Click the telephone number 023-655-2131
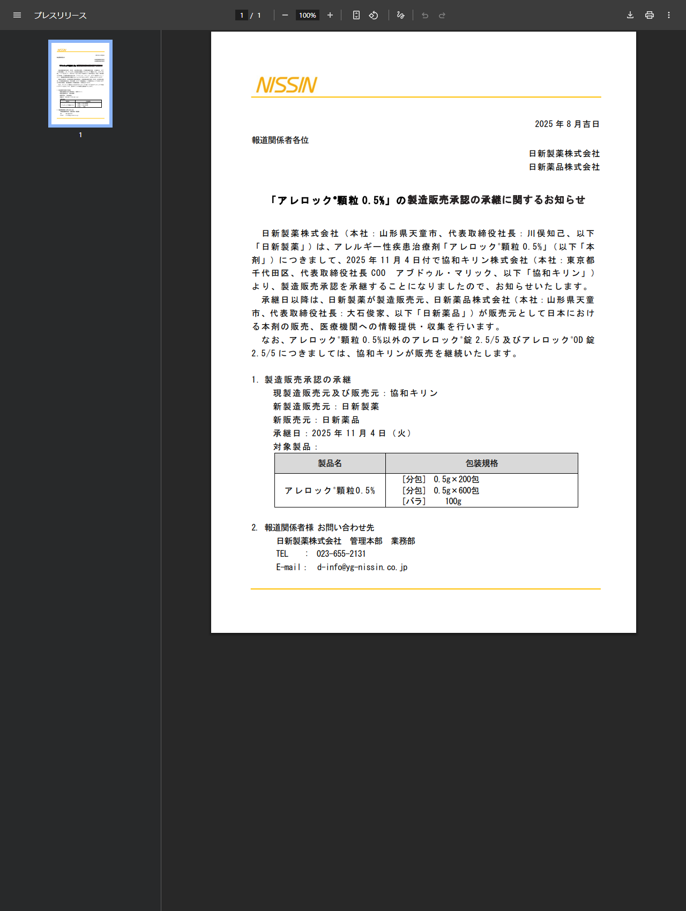This screenshot has width=686, height=911. [341, 554]
